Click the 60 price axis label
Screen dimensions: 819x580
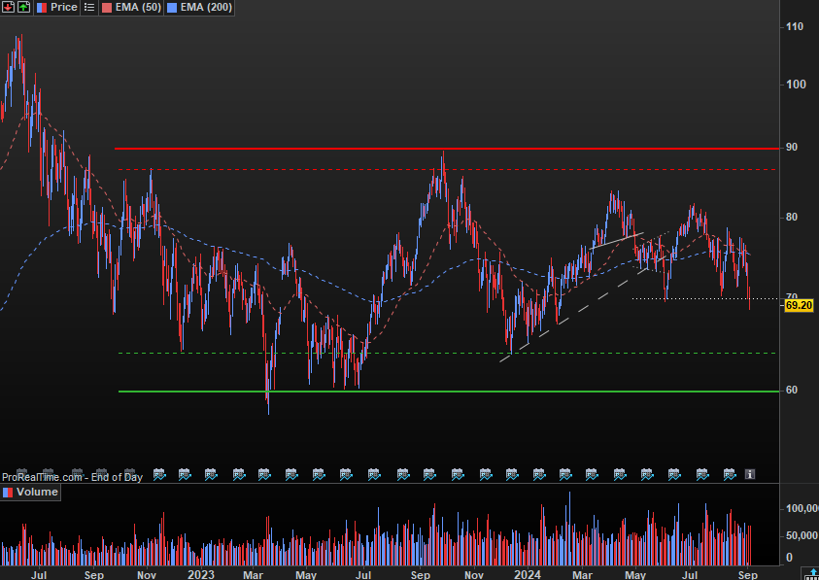tap(792, 390)
